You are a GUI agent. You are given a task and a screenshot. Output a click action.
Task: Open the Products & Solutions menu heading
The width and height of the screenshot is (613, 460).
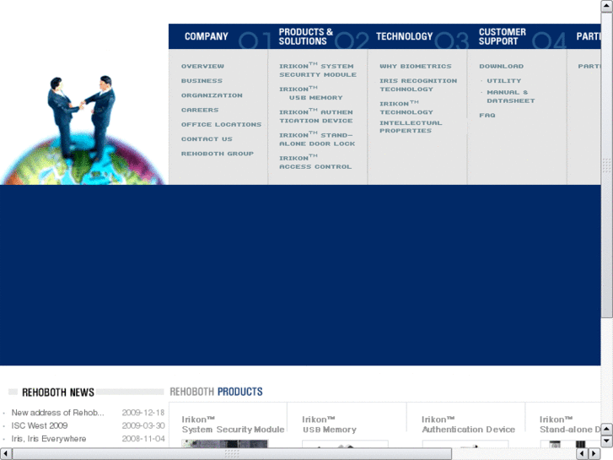point(306,36)
